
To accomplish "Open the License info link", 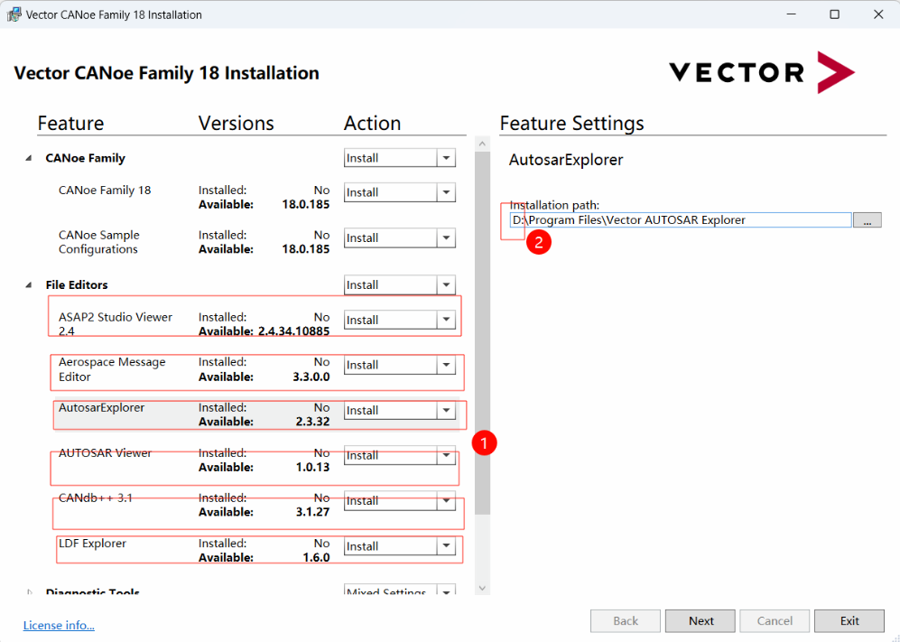I will tap(59, 625).
